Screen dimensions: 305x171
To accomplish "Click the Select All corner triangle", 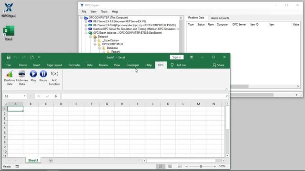I will 6,104.
